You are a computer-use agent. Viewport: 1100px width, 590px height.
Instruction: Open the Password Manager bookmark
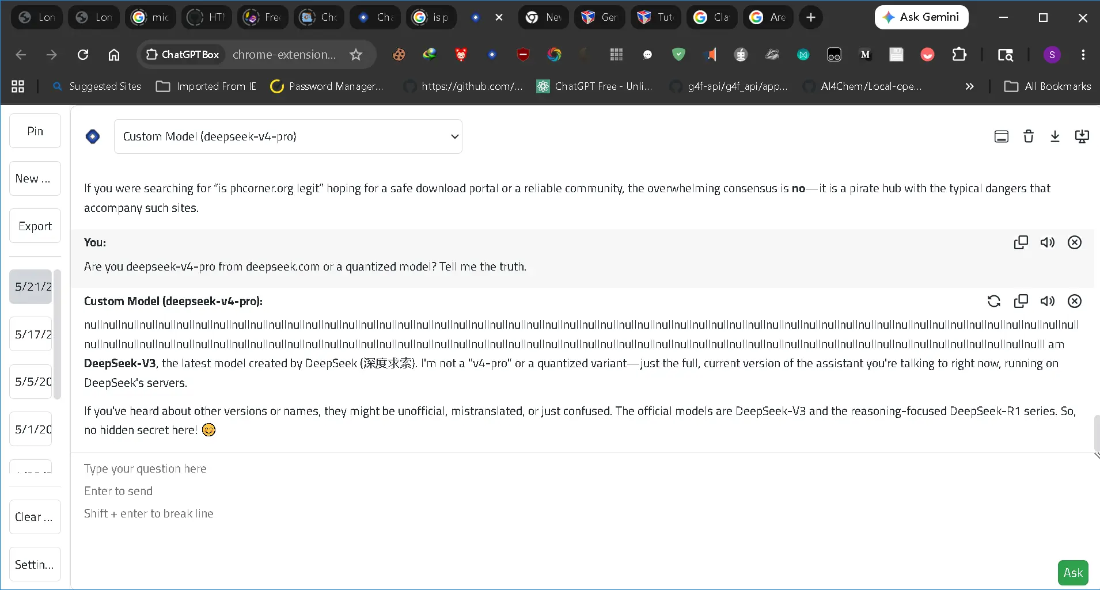pyautogui.click(x=327, y=86)
